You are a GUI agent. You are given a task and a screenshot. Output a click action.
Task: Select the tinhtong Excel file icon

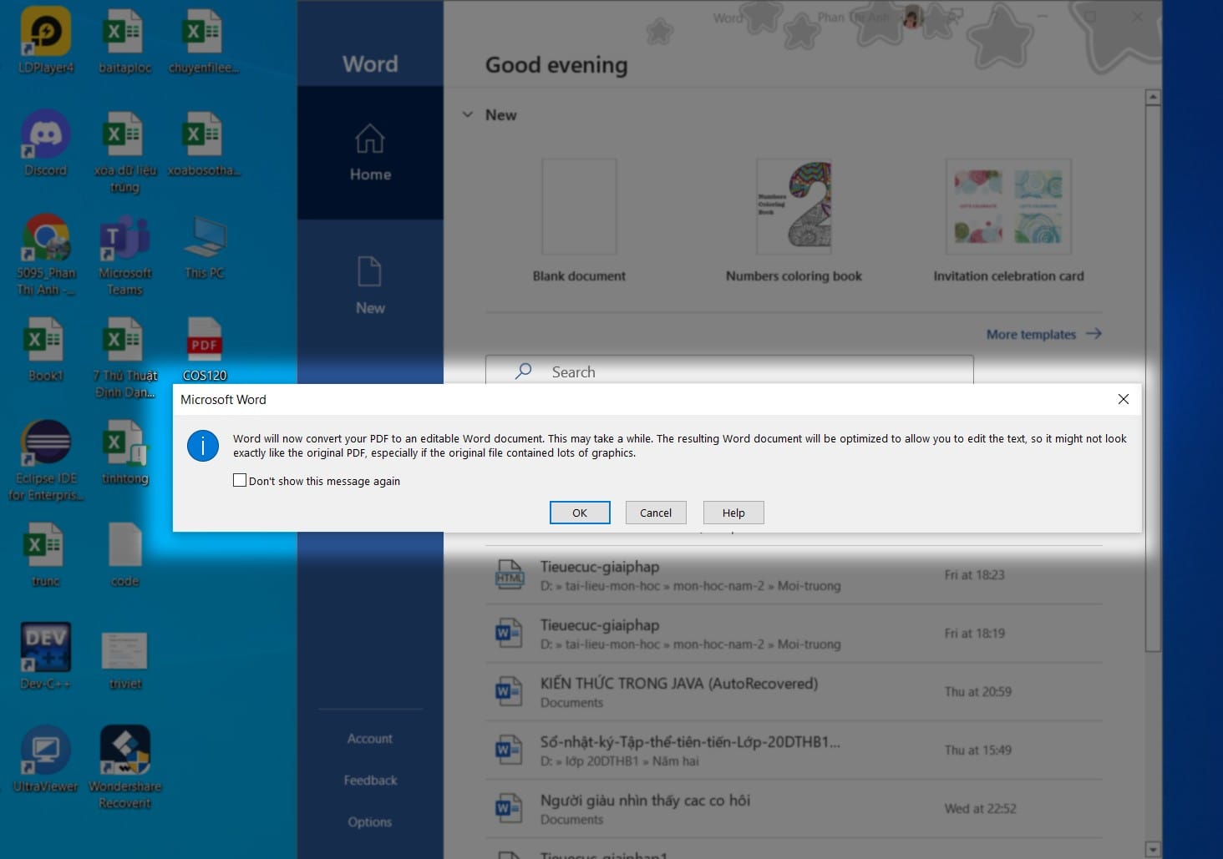click(x=124, y=452)
